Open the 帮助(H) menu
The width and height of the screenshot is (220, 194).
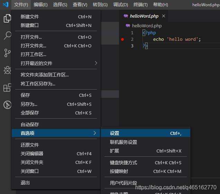pos(161,5)
